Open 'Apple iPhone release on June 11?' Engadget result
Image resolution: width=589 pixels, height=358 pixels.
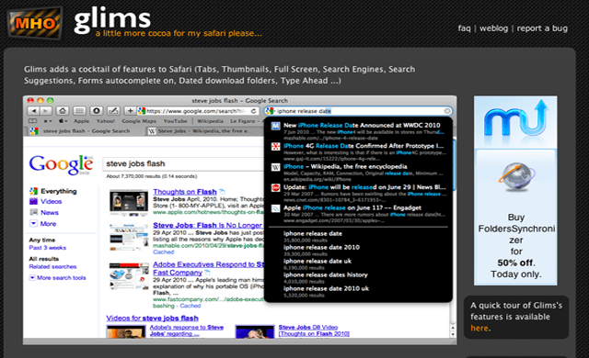tap(352, 207)
